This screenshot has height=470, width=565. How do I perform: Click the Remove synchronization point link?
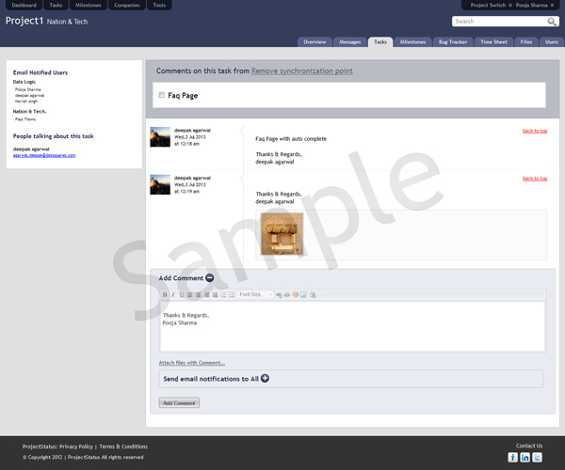pos(302,70)
